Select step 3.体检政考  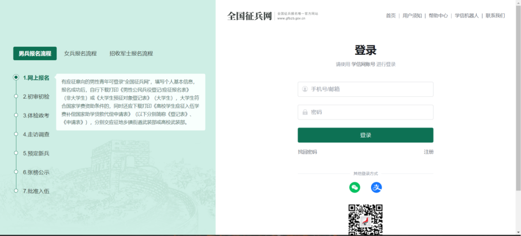point(36,115)
